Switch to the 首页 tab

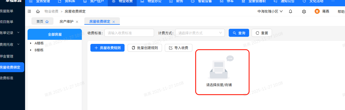pos(42,21)
